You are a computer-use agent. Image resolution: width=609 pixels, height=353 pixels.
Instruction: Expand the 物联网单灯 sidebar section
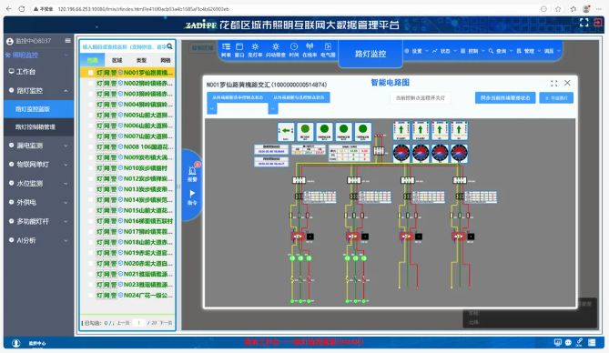click(x=39, y=165)
